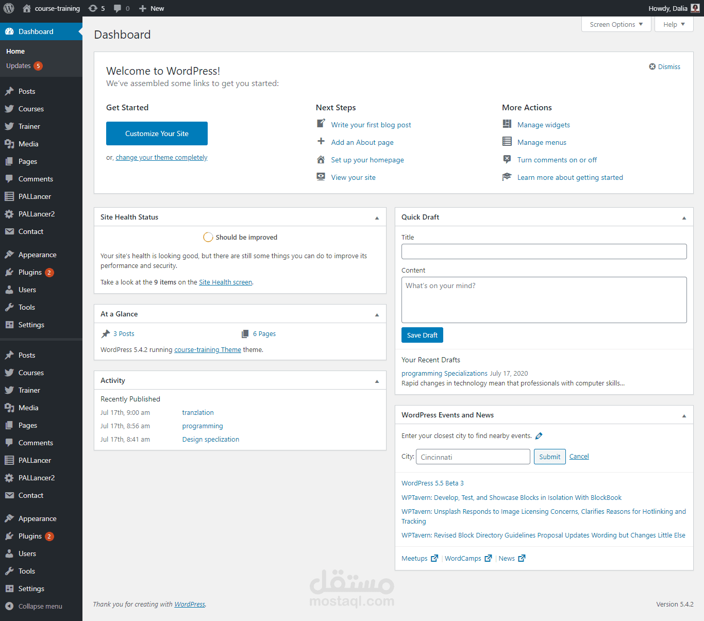The image size is (704, 621).
Task: Open the Updates submenu with badge 5
Action: coord(24,66)
